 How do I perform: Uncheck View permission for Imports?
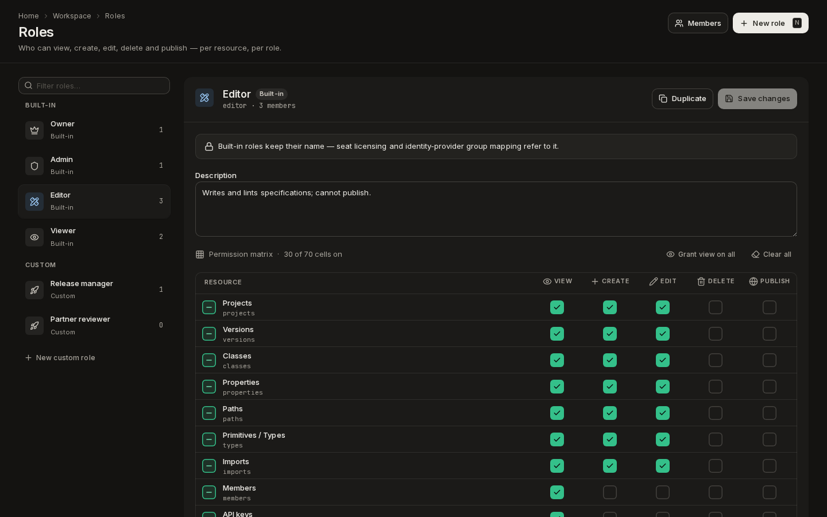tap(557, 466)
